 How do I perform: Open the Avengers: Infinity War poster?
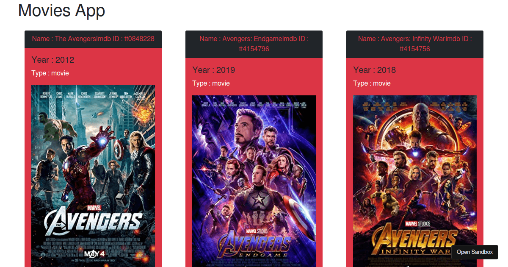click(415, 181)
